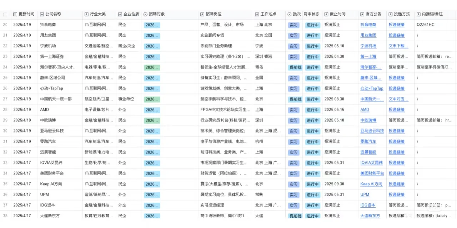Click the blue 2026 tag in 零跑汽车 row

pos(152,142)
